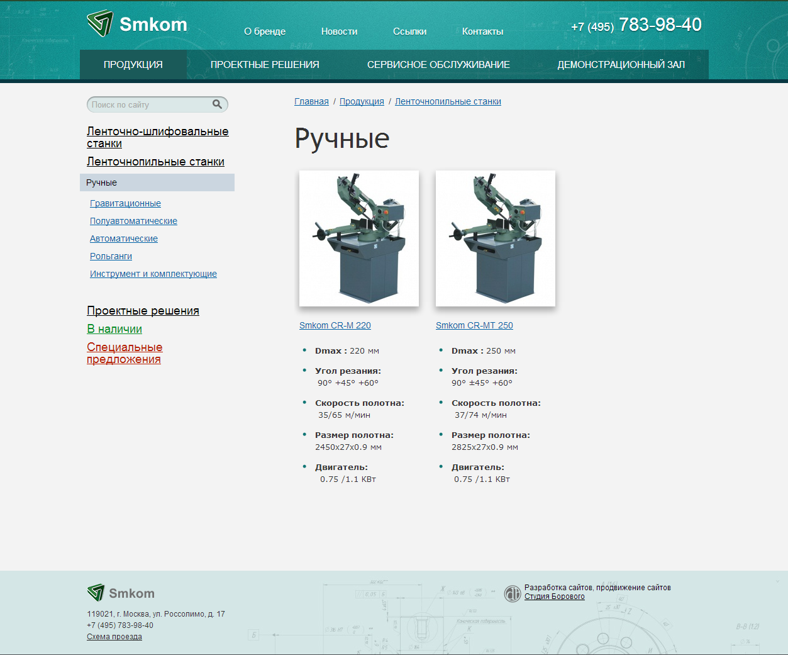Open the Smkom CR-MT 250 link
788x655 pixels.
pyautogui.click(x=474, y=325)
